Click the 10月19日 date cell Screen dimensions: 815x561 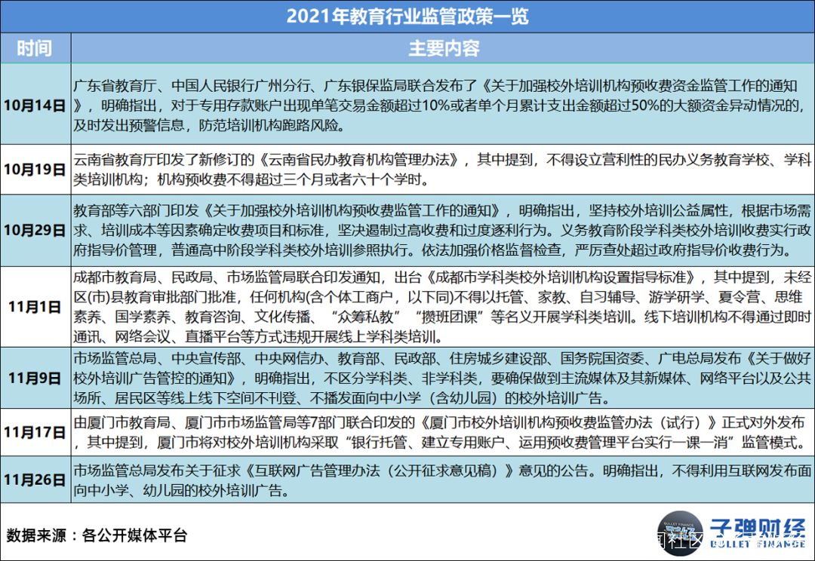[x=35, y=170]
